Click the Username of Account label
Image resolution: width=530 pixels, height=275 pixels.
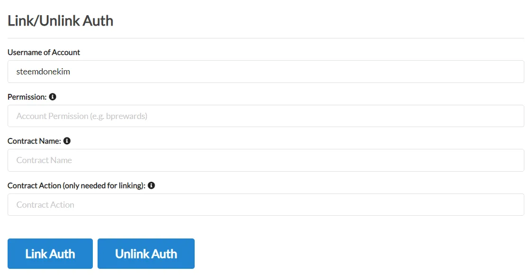coord(44,53)
